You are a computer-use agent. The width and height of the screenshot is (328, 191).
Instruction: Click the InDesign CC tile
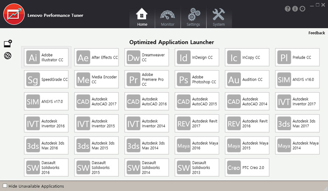tap(197, 57)
